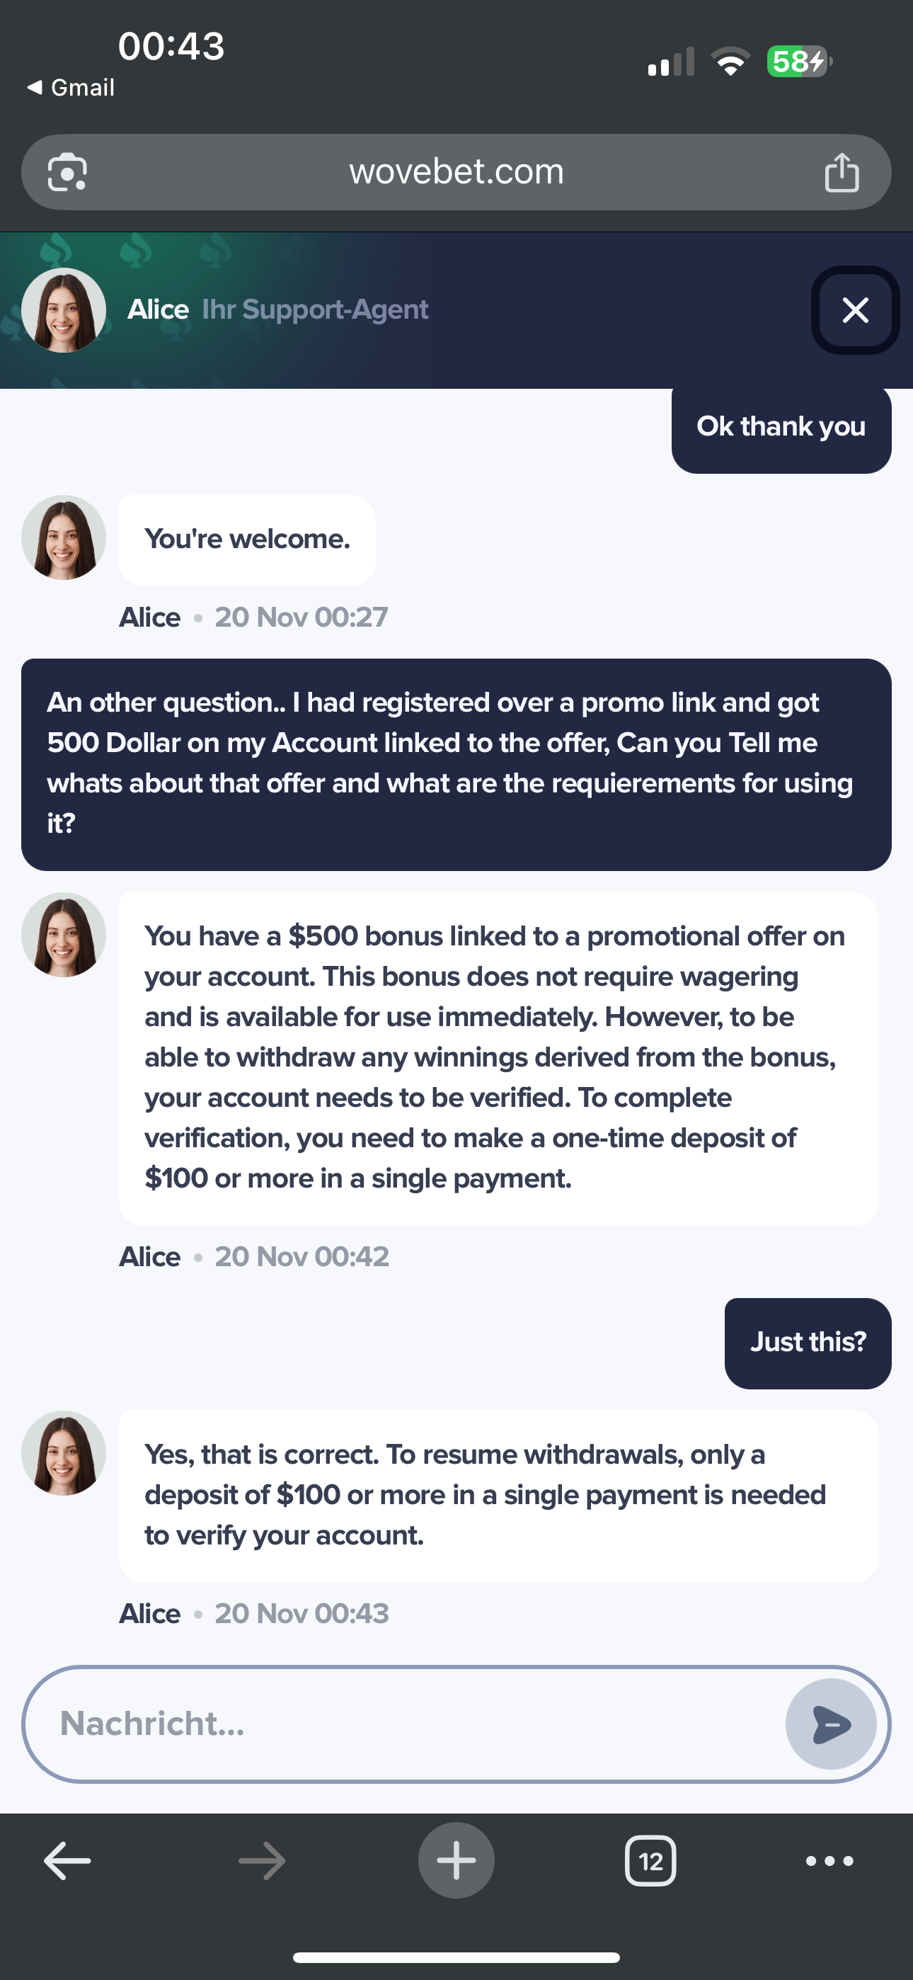Tap the "Just this?" message bubble
The height and width of the screenshot is (1980, 913).
(x=808, y=1343)
